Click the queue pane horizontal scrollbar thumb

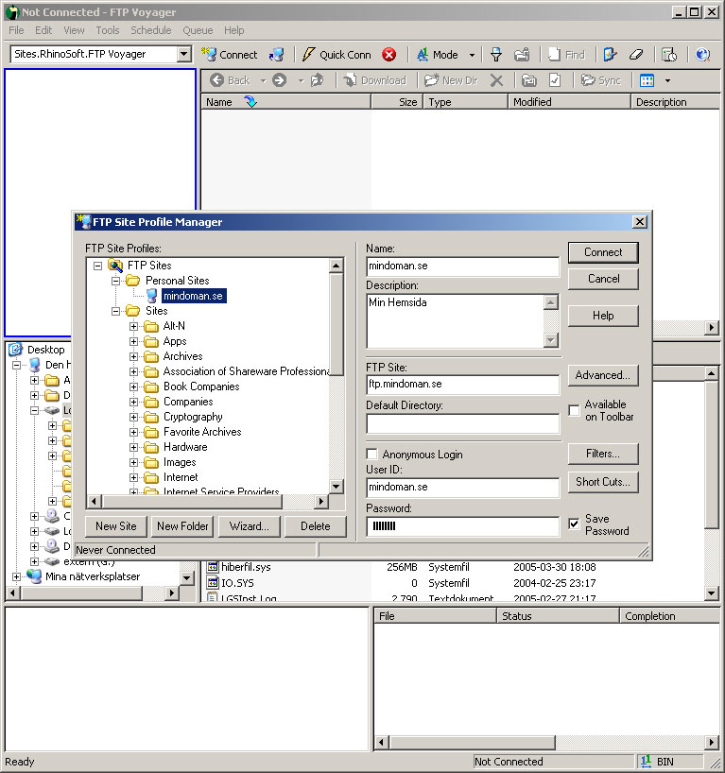click(x=472, y=742)
